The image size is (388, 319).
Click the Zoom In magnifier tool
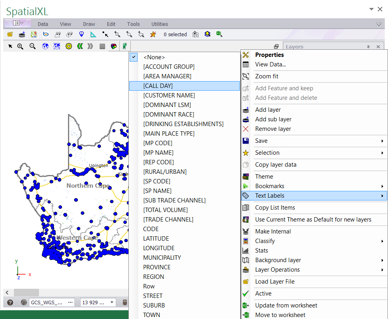coord(20,46)
